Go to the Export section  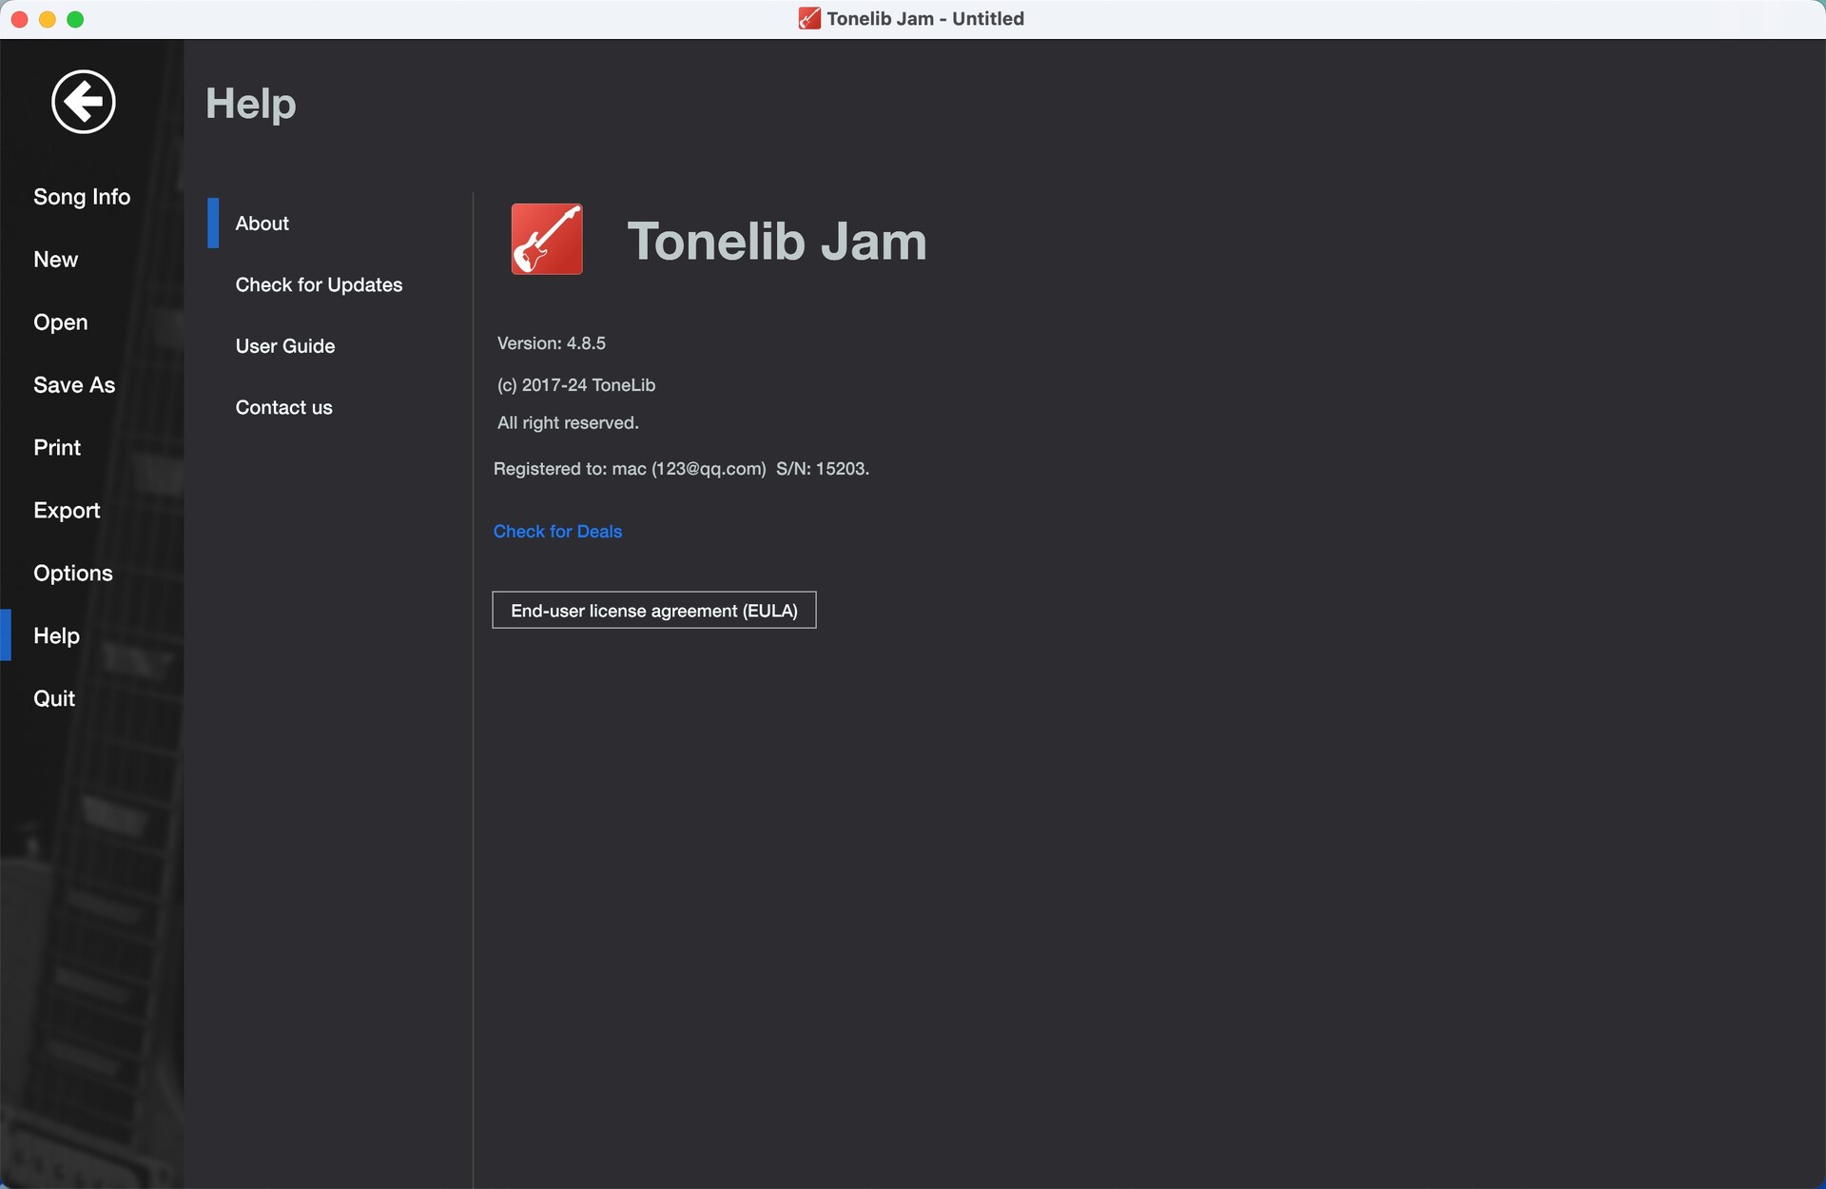pyautogui.click(x=67, y=511)
